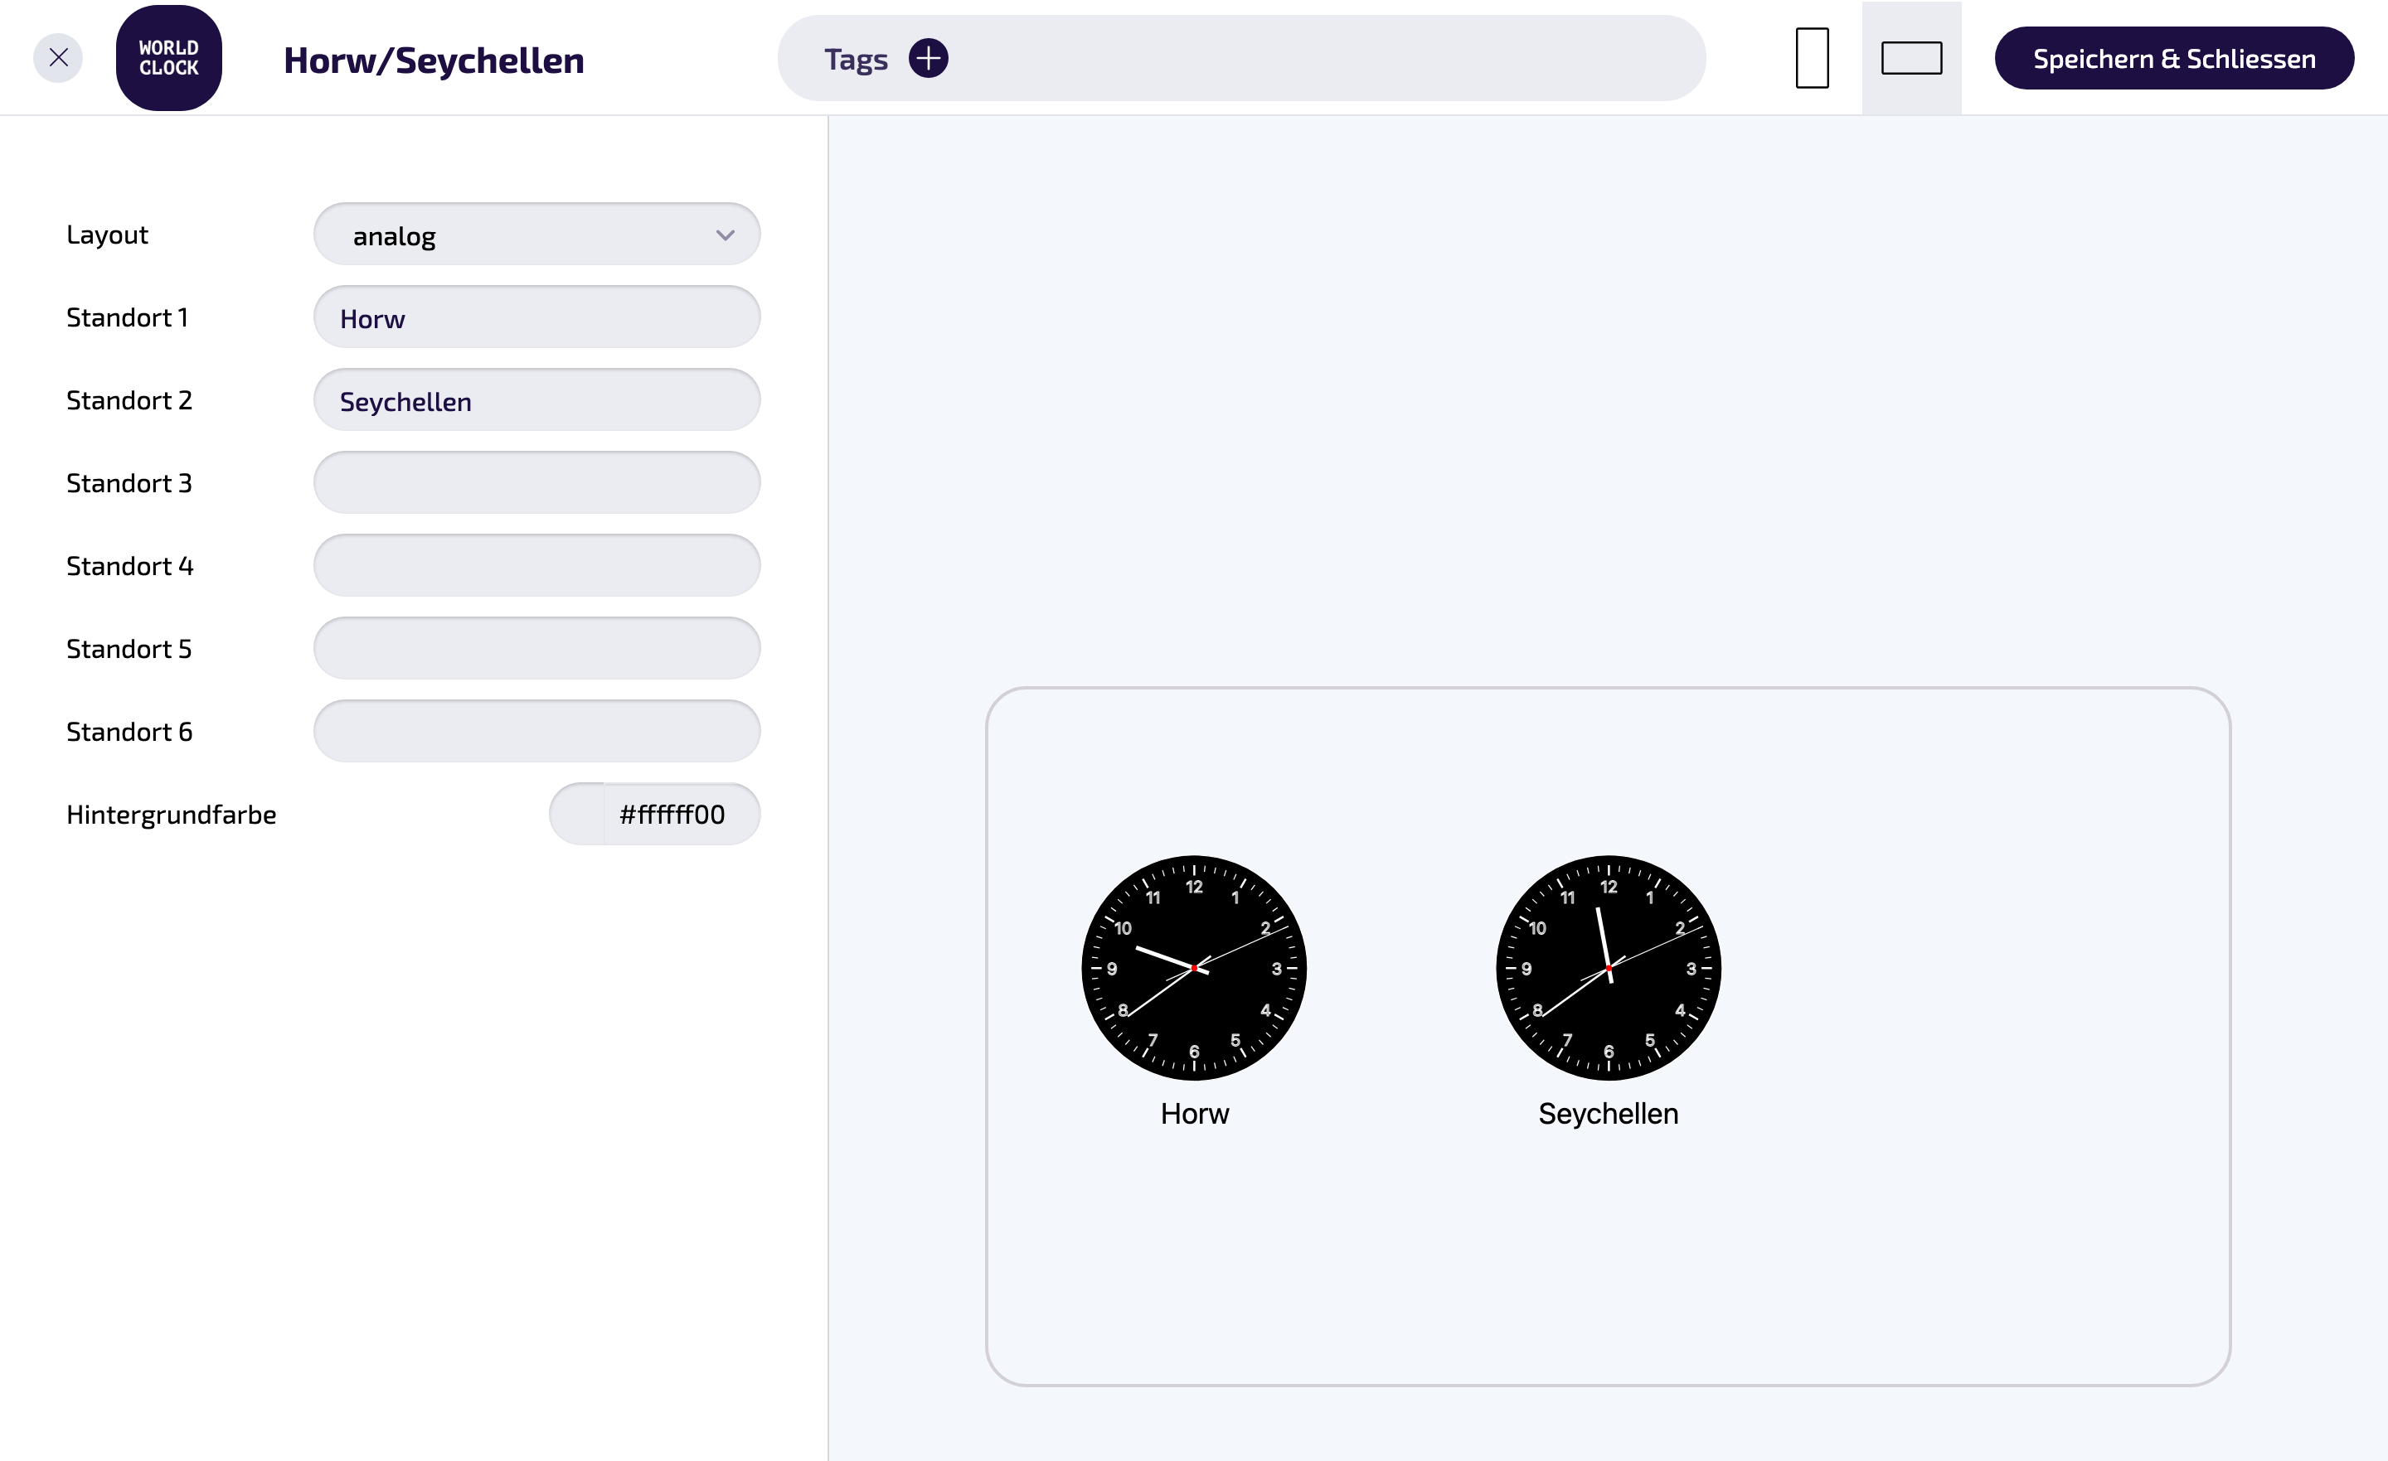
Task: Expand Layout options via the chevron arrow
Action: [x=725, y=235]
